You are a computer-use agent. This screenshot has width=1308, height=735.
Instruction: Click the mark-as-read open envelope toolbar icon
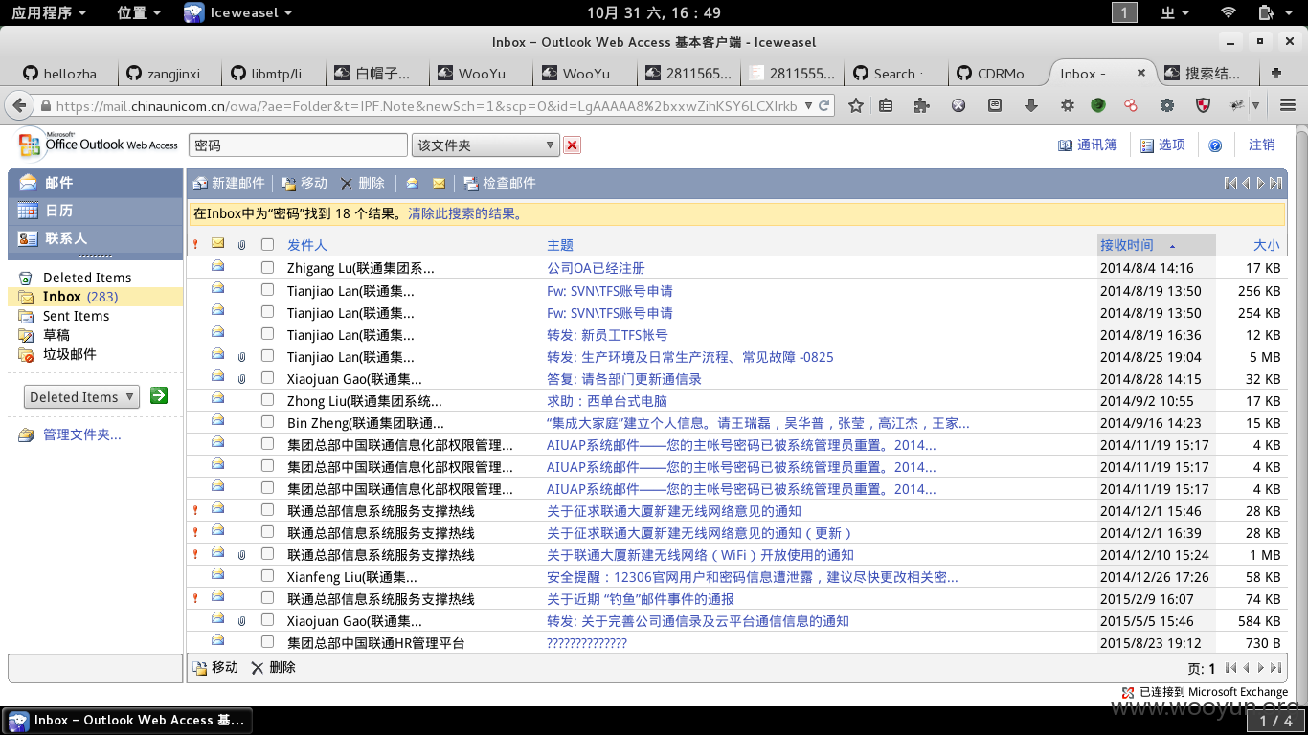(412, 183)
